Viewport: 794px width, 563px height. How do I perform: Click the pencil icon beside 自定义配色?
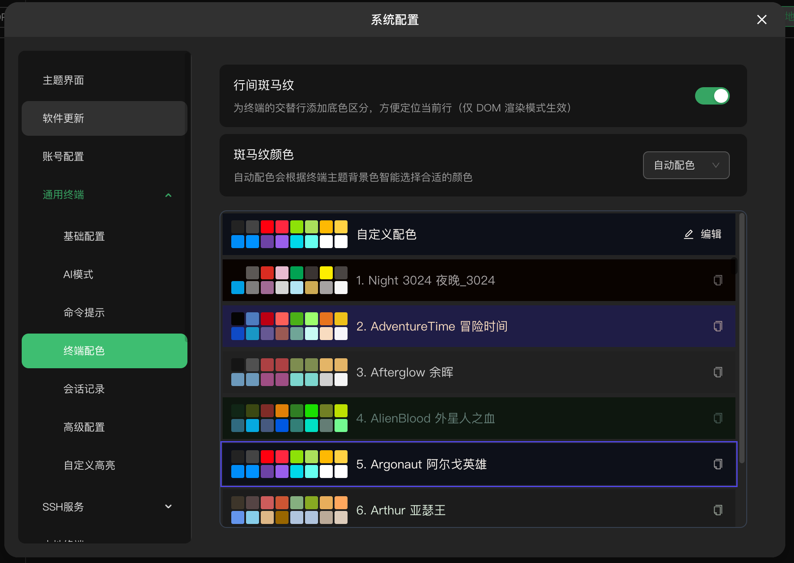[689, 234]
